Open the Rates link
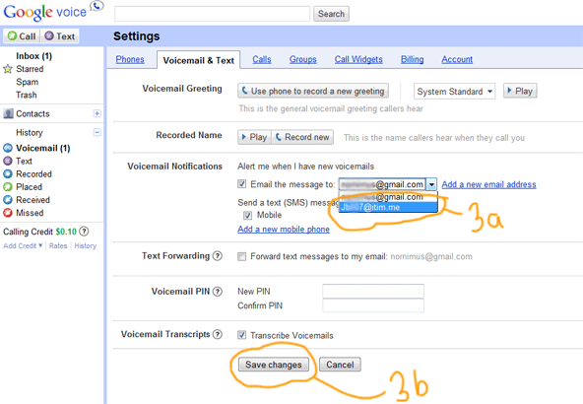Image resolution: width=583 pixels, height=404 pixels. click(x=58, y=246)
